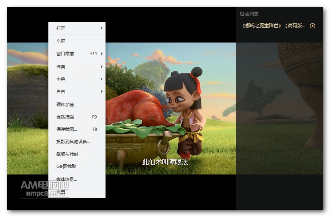Open the 声音 submenu
Viewport: 330px width, 217px height.
[x=77, y=92]
